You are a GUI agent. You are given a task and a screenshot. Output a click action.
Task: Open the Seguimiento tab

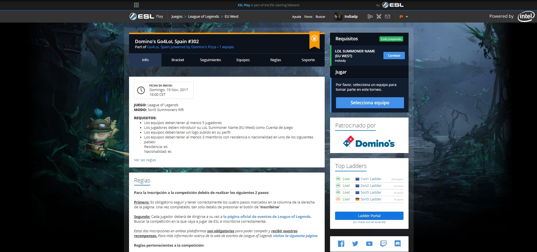210,60
